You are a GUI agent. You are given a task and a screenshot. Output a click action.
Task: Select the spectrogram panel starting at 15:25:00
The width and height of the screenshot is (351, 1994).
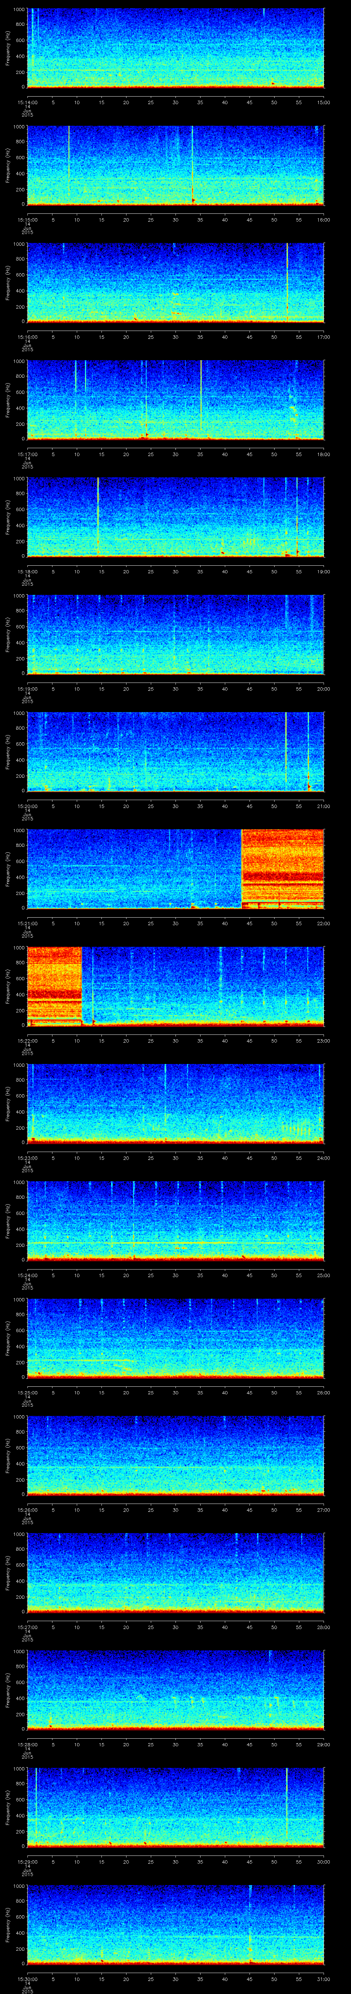pos(175,1338)
